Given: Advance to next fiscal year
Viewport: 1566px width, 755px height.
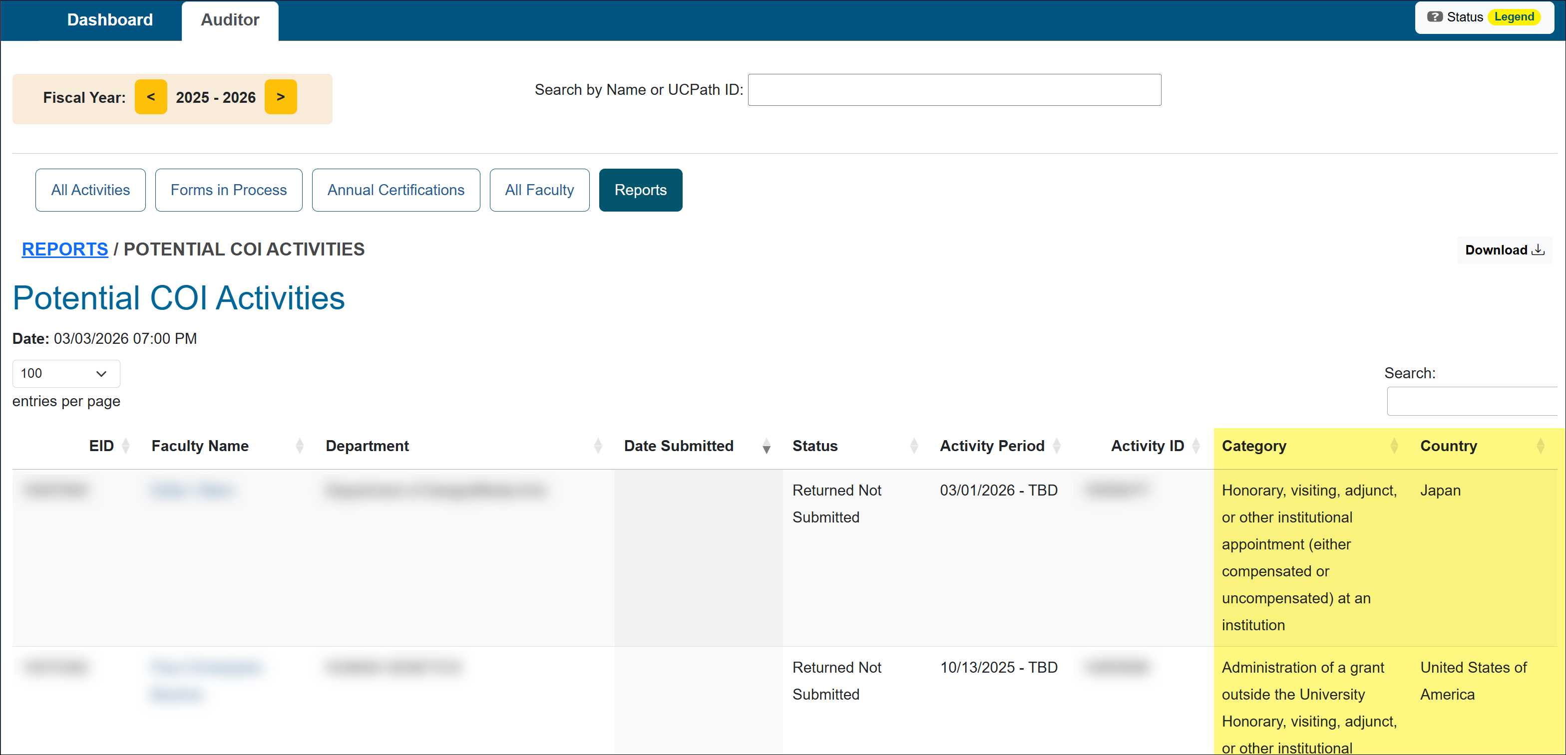Looking at the screenshot, I should (280, 97).
